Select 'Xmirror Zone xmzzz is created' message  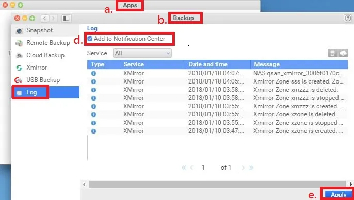point(299,106)
